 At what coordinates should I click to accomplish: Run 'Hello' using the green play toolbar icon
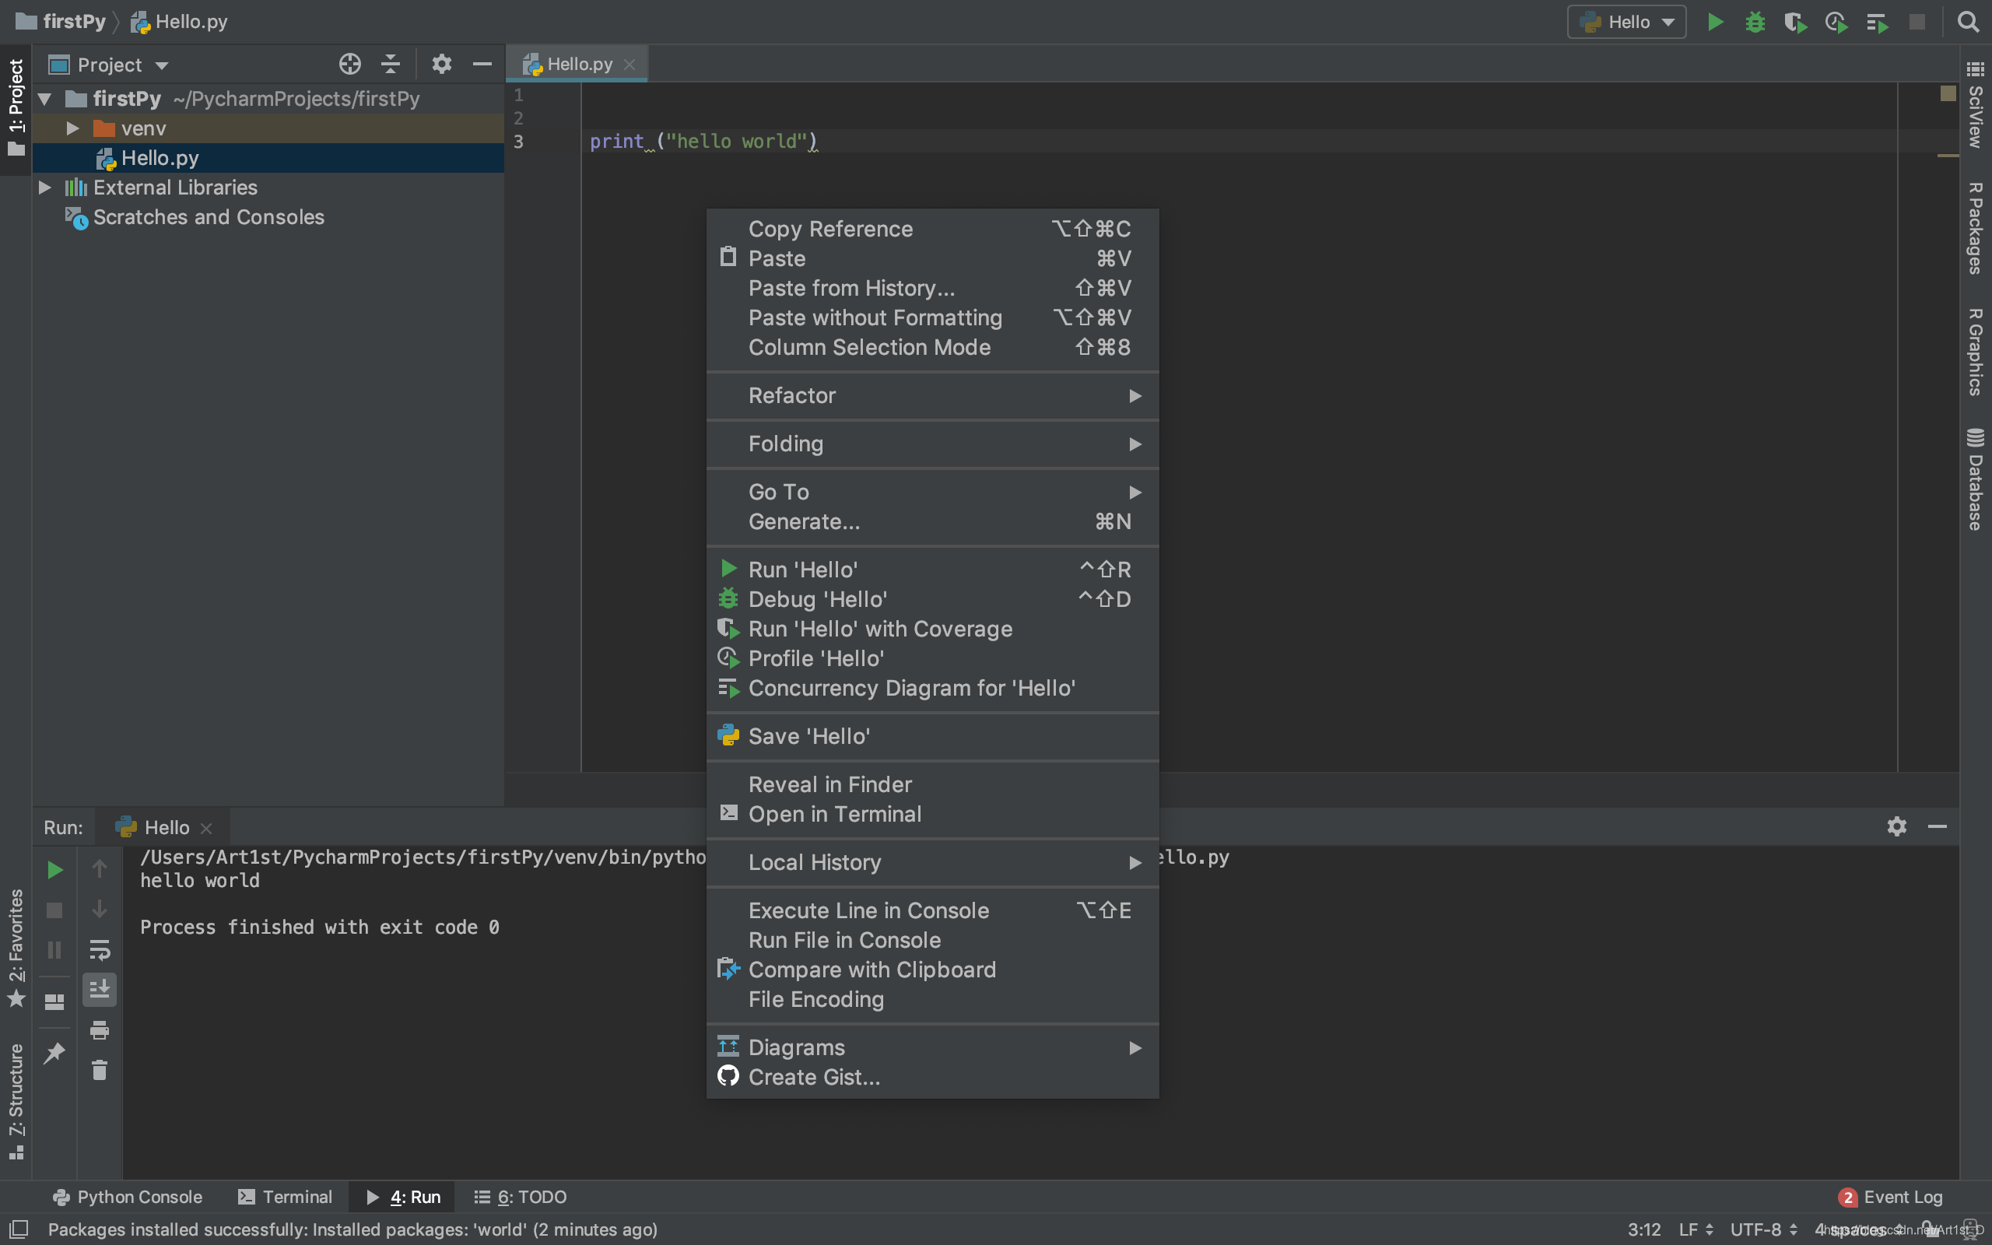1717,22
